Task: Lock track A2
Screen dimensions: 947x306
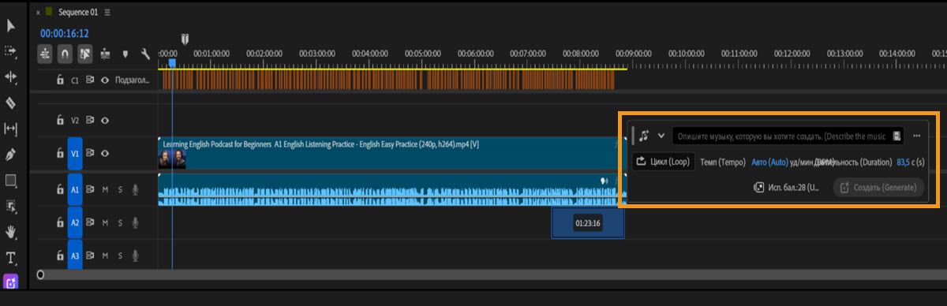Action: coord(59,222)
